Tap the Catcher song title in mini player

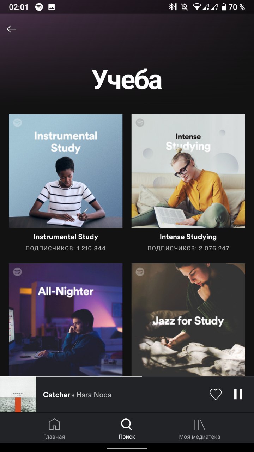point(56,395)
